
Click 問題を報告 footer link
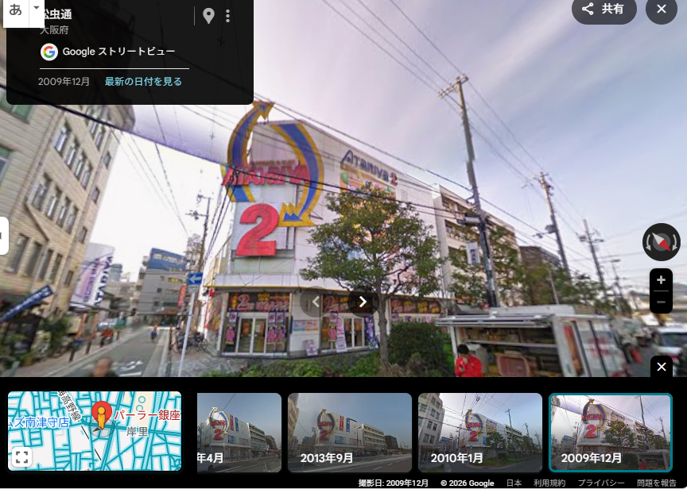point(657,483)
